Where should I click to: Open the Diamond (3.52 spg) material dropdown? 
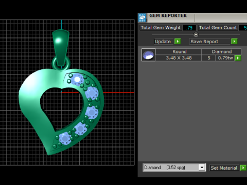tap(202, 168)
